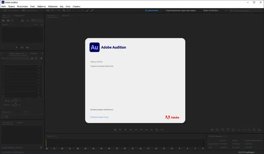The height and width of the screenshot is (154, 264).
Task: Save effects preset with the star icon
Action: [x=42, y=58]
